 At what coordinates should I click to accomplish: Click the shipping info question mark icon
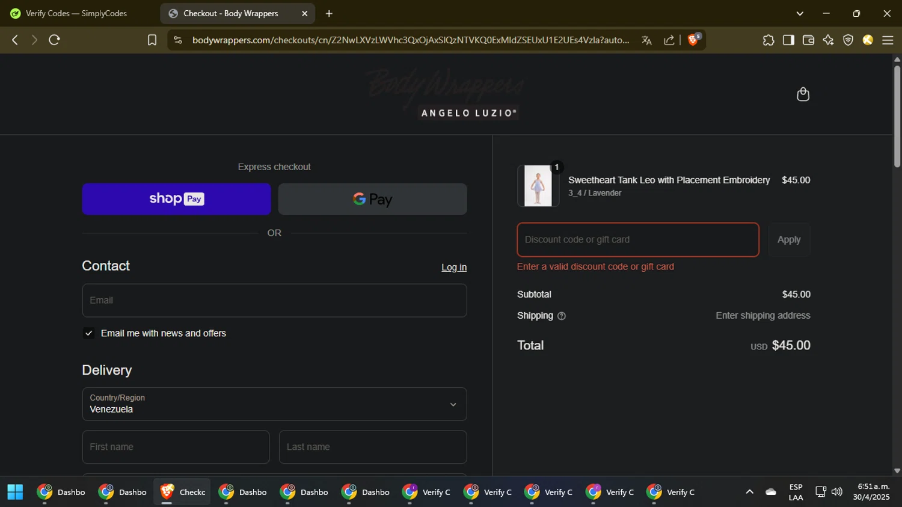click(562, 316)
